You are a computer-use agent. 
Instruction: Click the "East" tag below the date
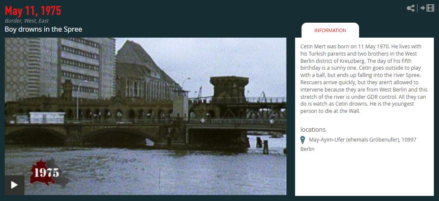[x=43, y=21]
